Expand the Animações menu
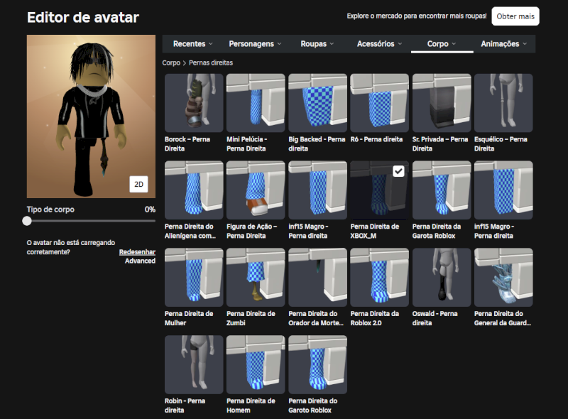Screen dimensions: 568x419 click(x=503, y=44)
